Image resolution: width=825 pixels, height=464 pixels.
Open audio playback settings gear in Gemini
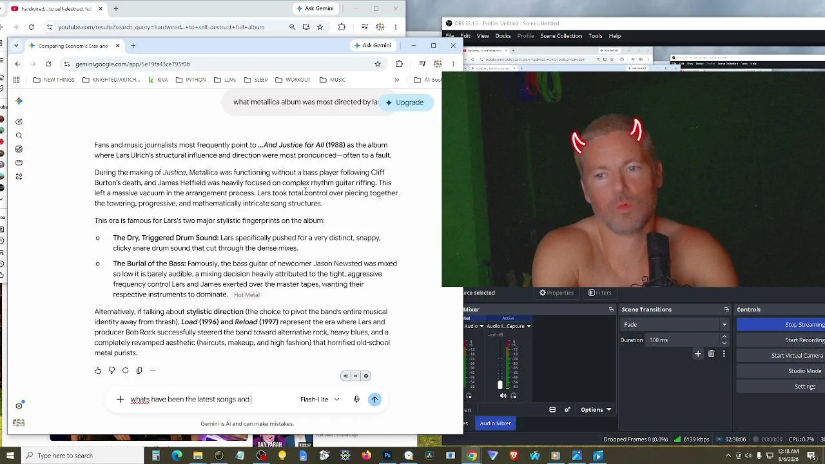pos(366,376)
